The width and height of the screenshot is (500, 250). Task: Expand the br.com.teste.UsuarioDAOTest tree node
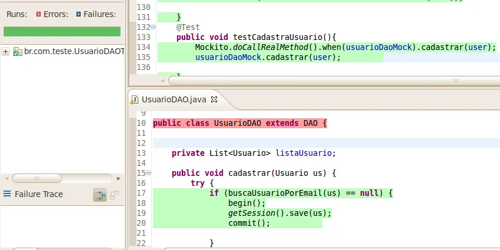6,52
